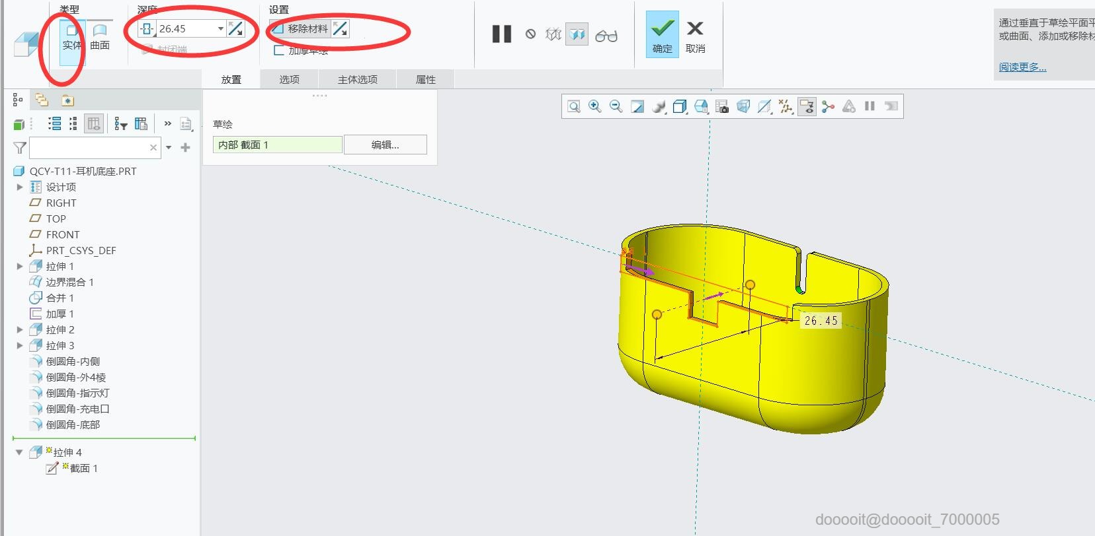The width and height of the screenshot is (1095, 536).
Task: Toggle the perspective view icon
Action: (x=743, y=106)
